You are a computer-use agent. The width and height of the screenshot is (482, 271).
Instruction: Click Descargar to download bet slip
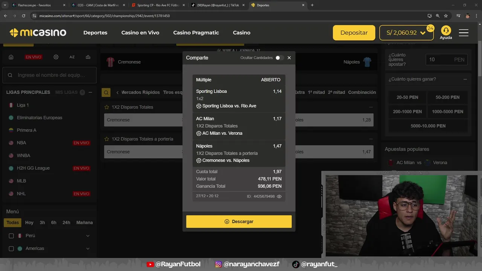[x=239, y=222]
